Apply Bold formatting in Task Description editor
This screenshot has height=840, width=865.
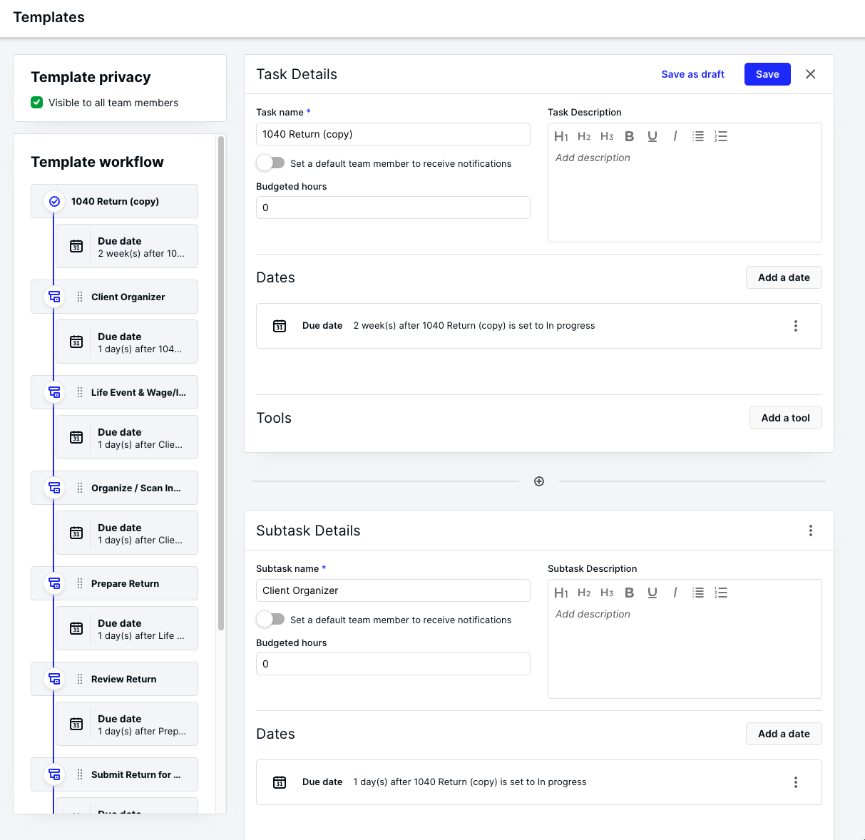[x=629, y=135]
